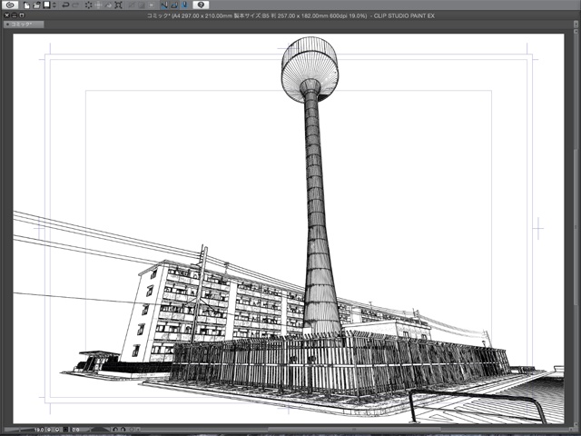Rotate canvas left using status bar icon
The width and height of the screenshot is (581, 436).
[x=115, y=430]
